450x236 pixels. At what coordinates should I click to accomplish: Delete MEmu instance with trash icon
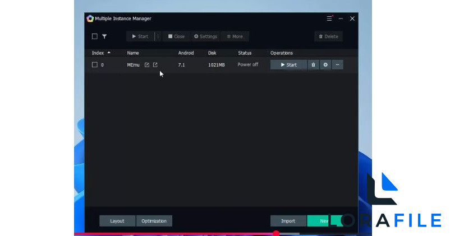pos(314,65)
